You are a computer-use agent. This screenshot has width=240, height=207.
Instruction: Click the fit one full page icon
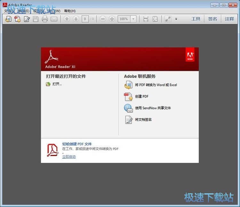coord(155,19)
